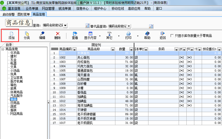Open the 维护中心 menu
The height and width of the screenshot is (139, 222).
(100, 9)
